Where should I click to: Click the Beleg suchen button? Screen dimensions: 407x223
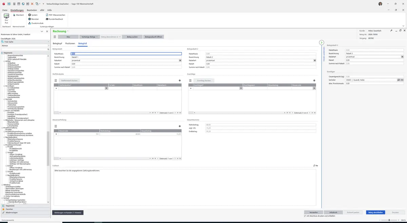(x=132, y=36)
